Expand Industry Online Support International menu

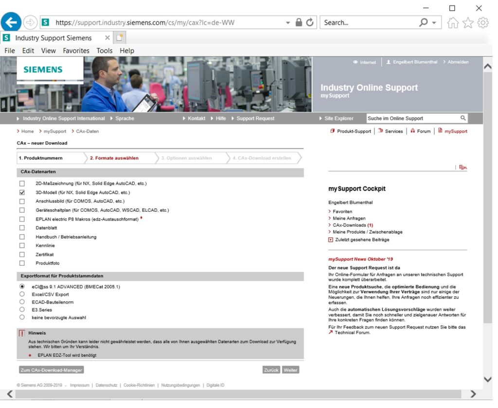61,119
